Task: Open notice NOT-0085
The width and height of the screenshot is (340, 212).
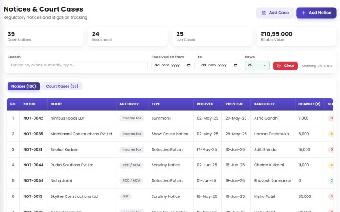Action: (x=33, y=134)
